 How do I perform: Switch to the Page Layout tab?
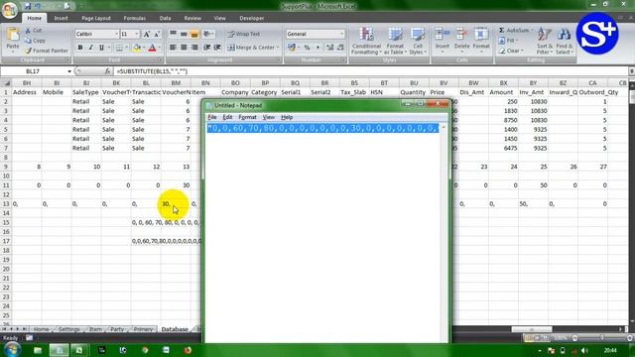(x=96, y=18)
